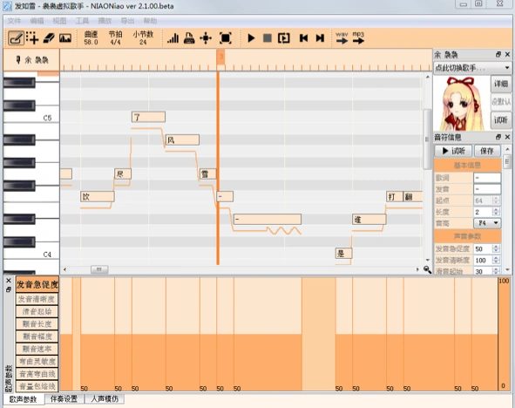Screen dimensions: 515x408
Task: Choose the eraser tool
Action: pos(49,38)
